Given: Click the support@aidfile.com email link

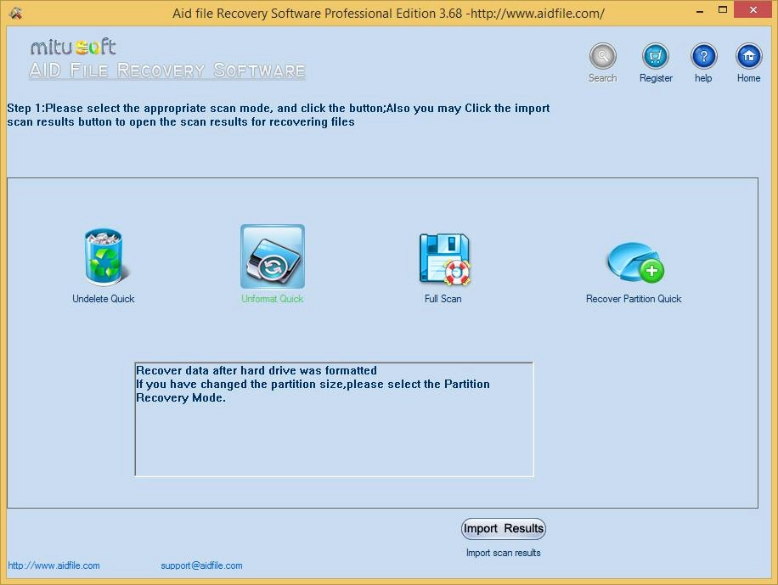Looking at the screenshot, I should [x=201, y=565].
